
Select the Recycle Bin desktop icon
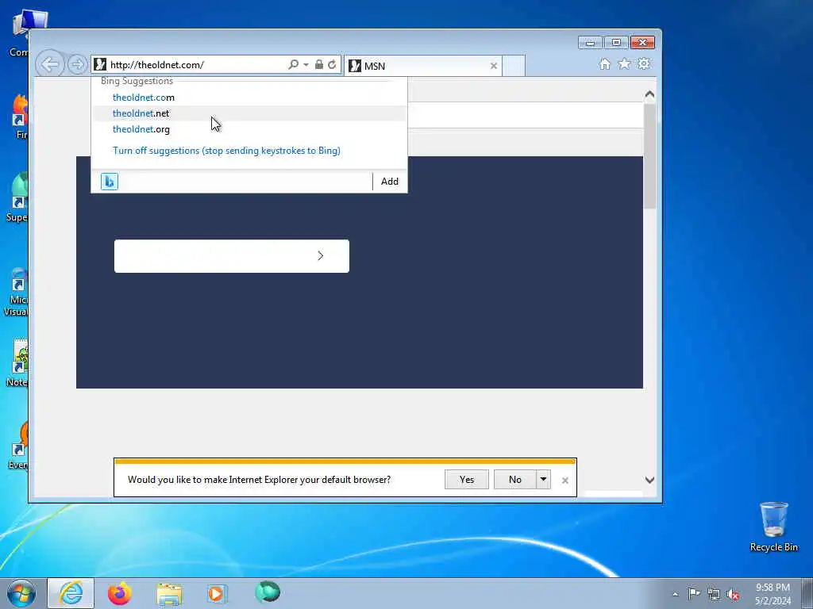(x=773, y=527)
